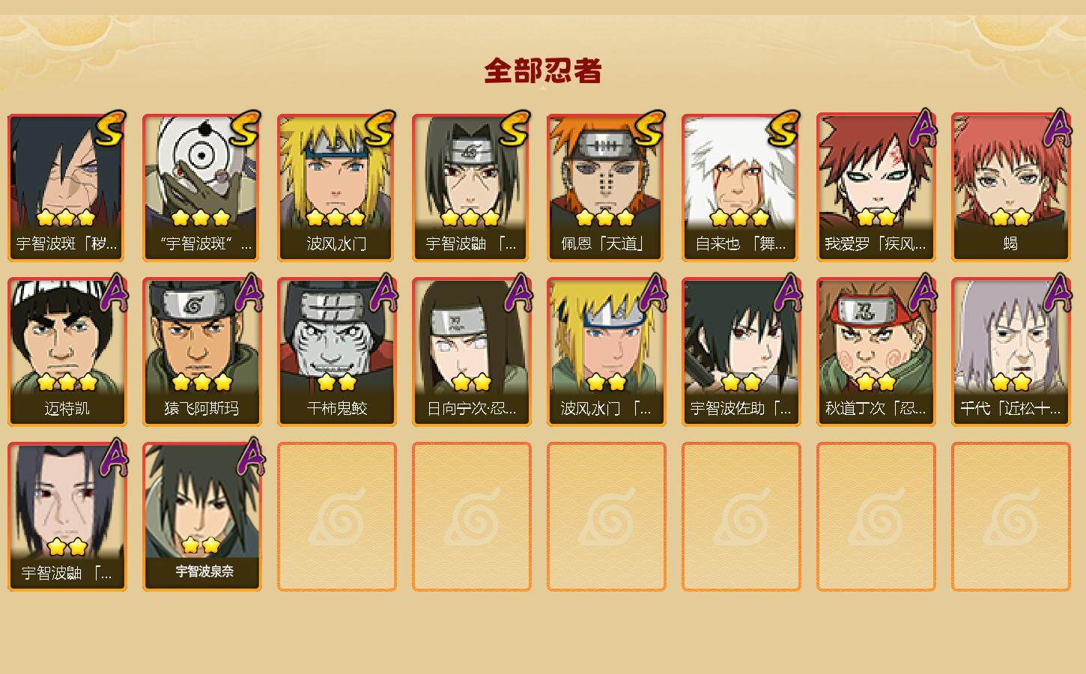Image resolution: width=1086 pixels, height=674 pixels.
Task: Choose the A-rank 宇智波鼬 card in the third row
Action: 67,517
